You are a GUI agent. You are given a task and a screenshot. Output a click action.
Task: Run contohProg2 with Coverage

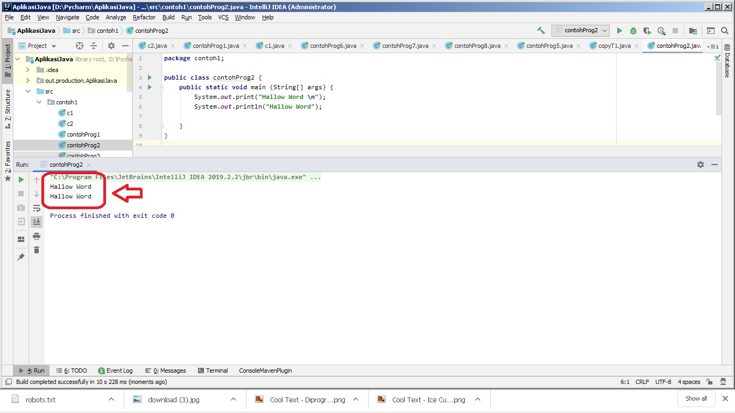coord(646,31)
